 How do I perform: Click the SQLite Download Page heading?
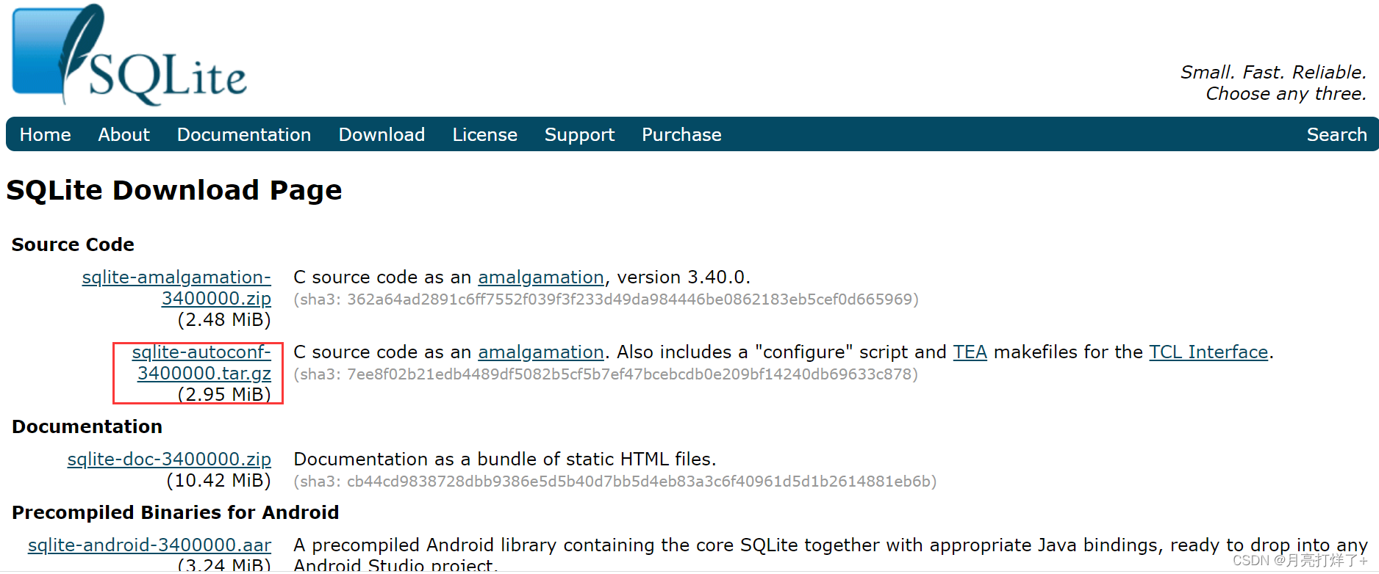[x=174, y=191]
